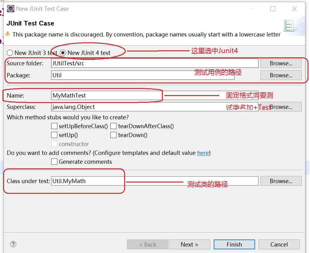This screenshot has width=310, height=253.
Task: Click the JUnit wizard banner icon
Action: [289, 26]
